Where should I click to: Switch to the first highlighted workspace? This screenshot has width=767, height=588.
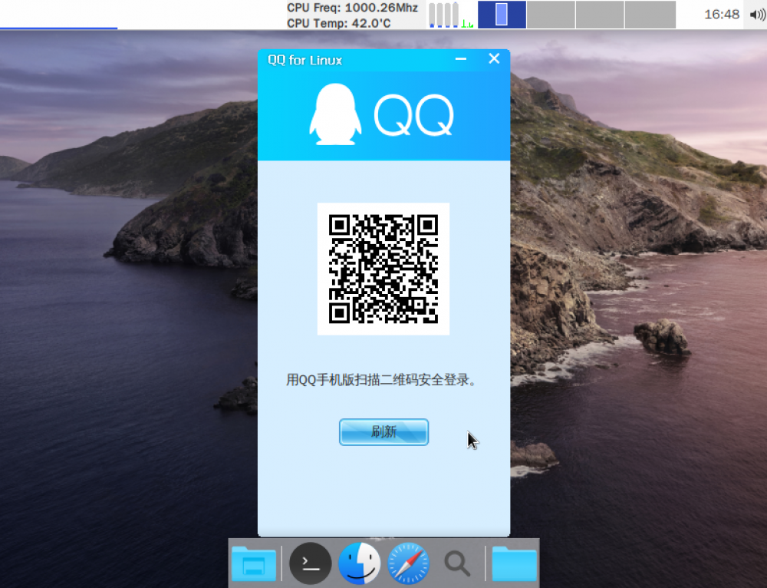[x=502, y=15]
